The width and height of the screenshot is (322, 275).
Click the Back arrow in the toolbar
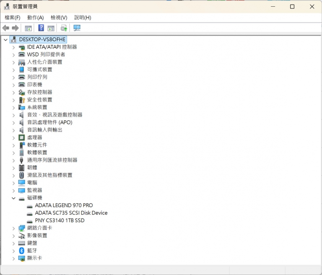pos(5,28)
